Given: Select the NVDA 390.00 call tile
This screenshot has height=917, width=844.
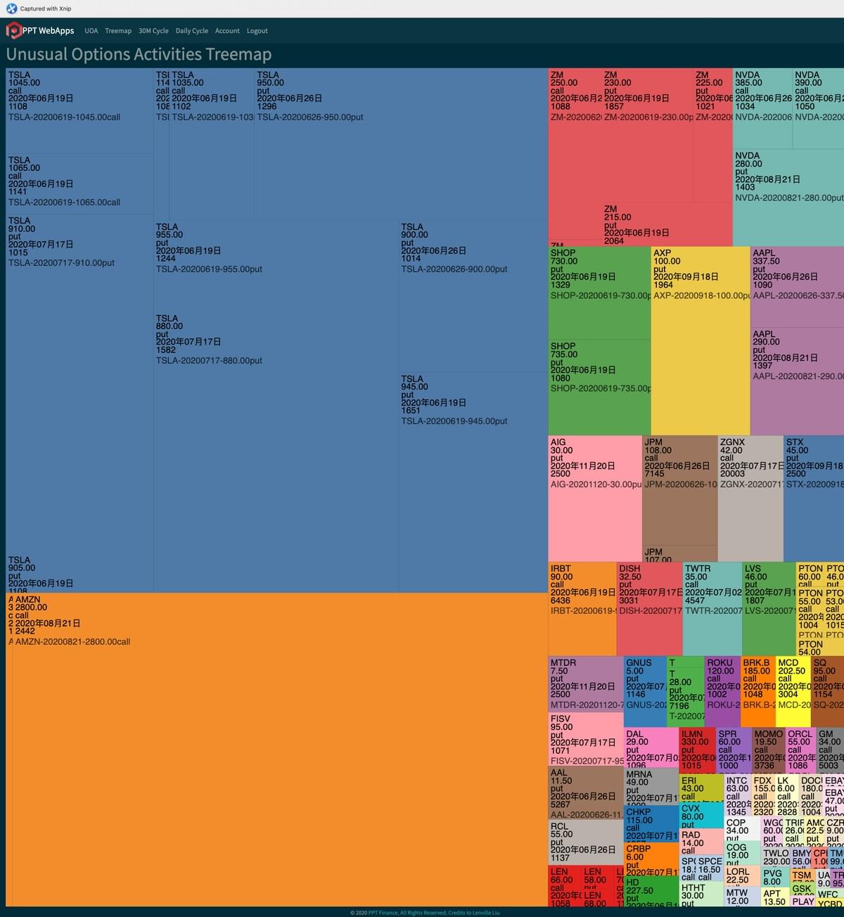Looking at the screenshot, I should click(818, 108).
